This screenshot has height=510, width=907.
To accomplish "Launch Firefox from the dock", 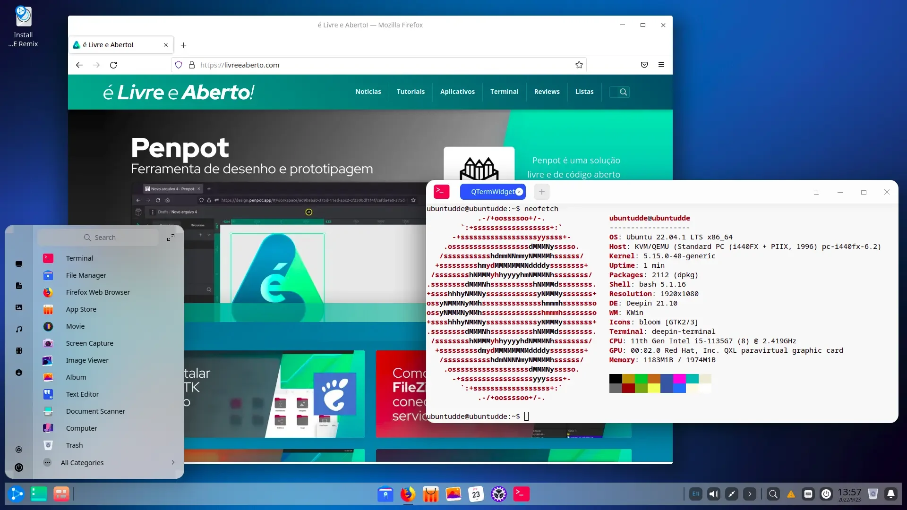I will 408,494.
